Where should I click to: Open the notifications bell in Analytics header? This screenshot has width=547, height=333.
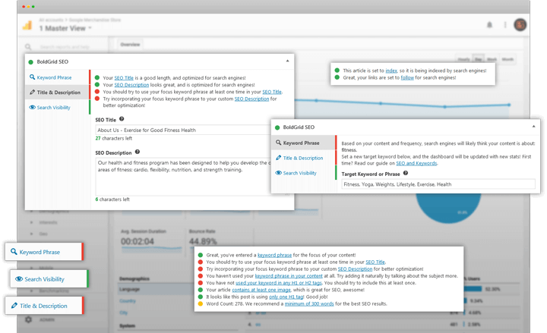tap(489, 25)
